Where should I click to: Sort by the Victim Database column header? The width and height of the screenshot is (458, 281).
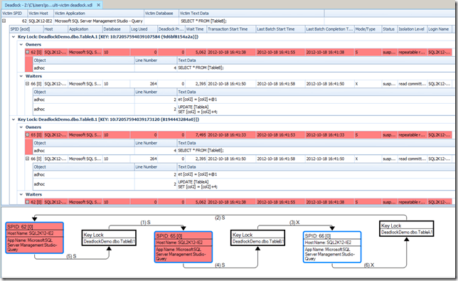click(161, 14)
